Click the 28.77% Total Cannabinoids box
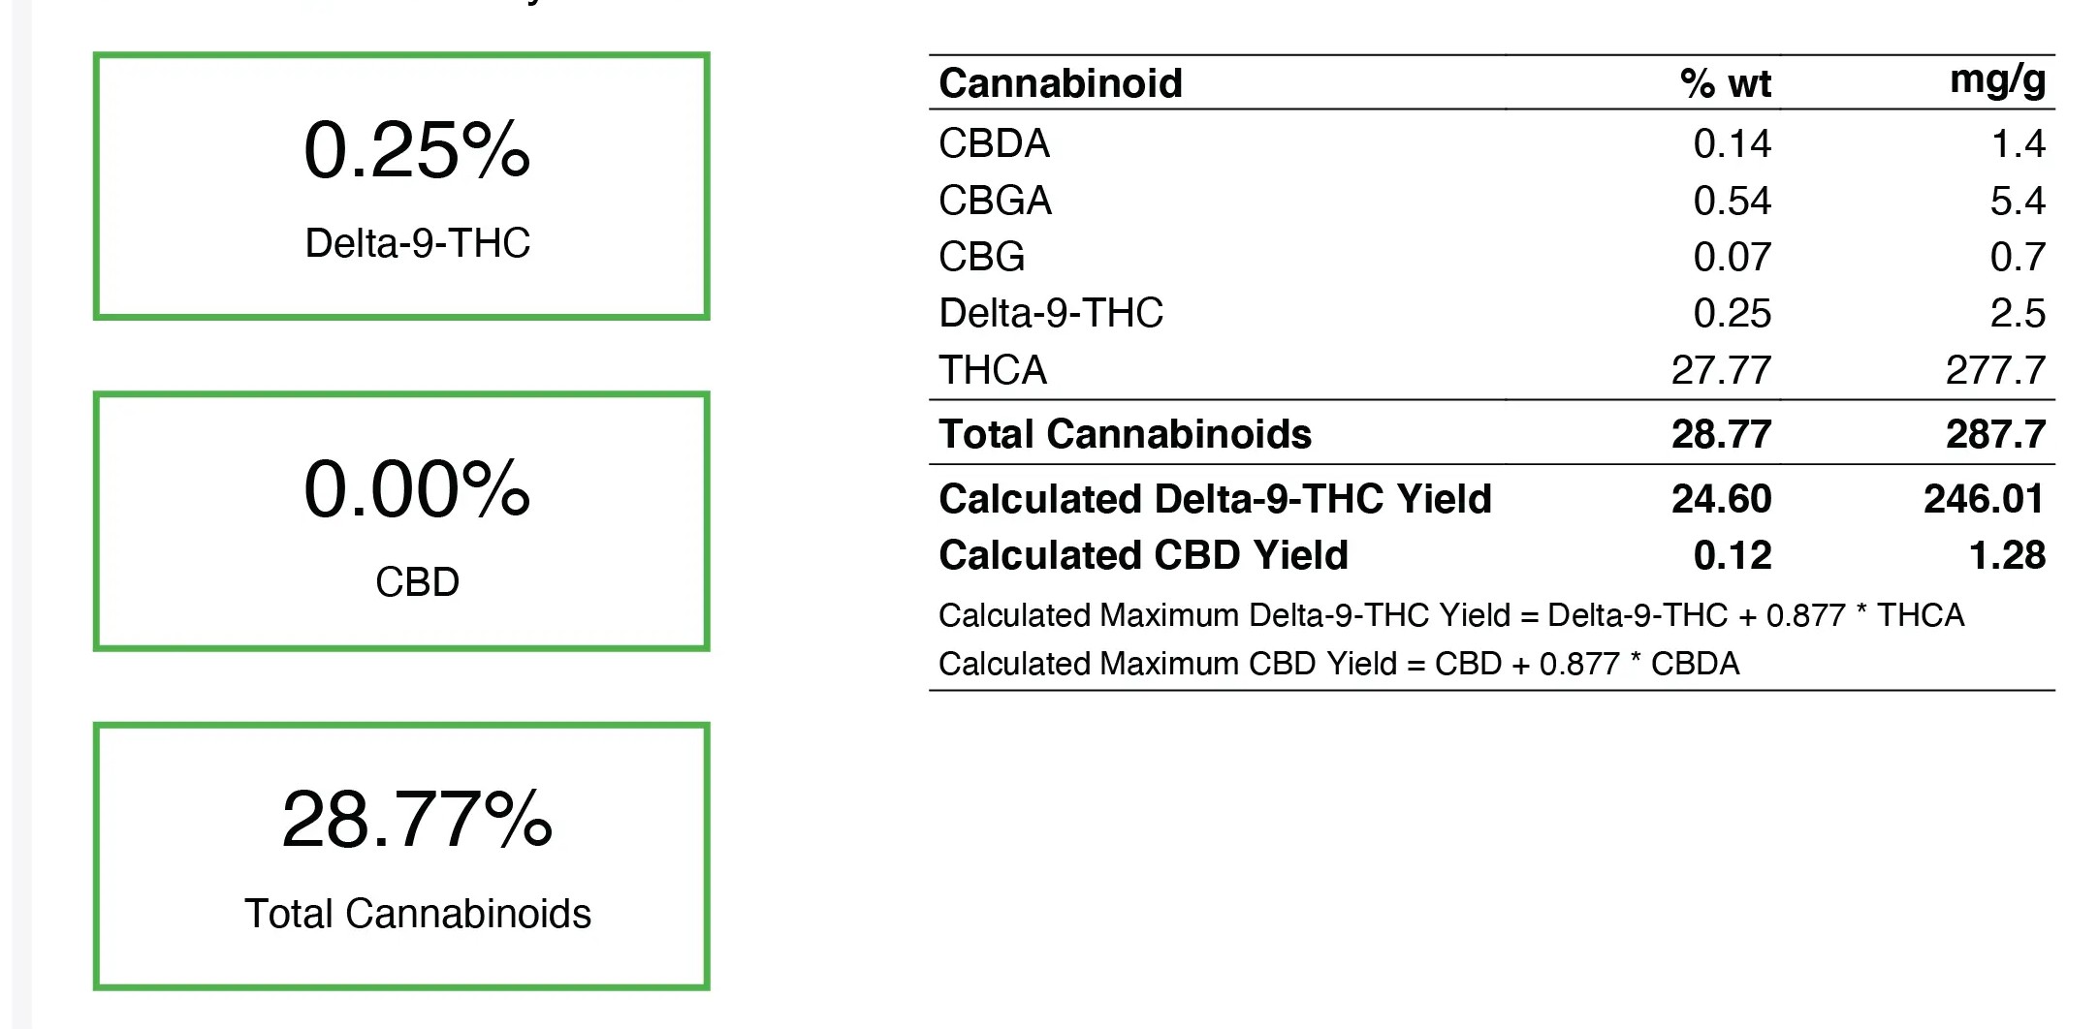This screenshot has height=1029, width=2099. 401,857
